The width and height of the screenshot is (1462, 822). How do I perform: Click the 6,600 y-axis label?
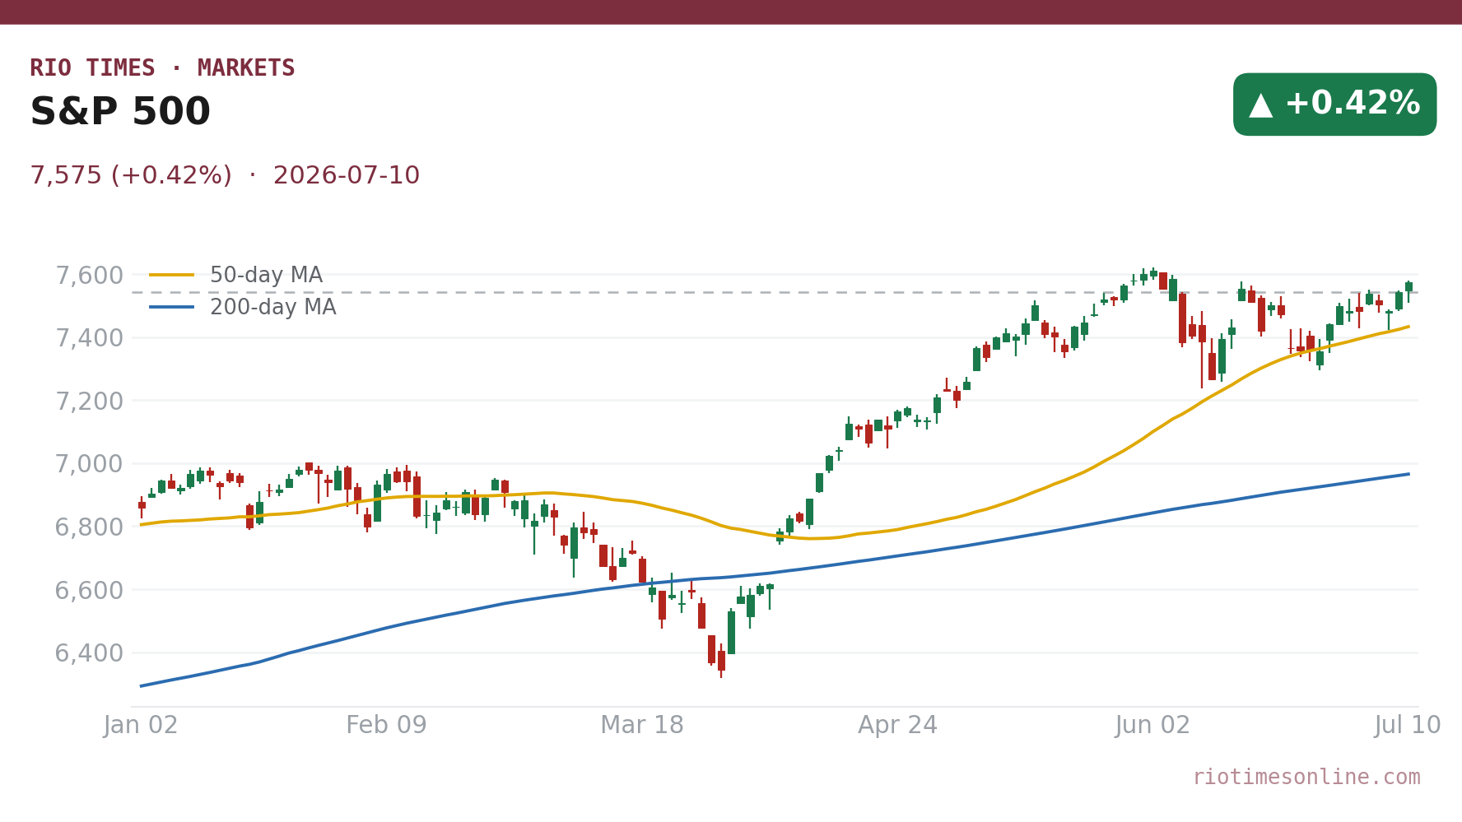(x=89, y=590)
